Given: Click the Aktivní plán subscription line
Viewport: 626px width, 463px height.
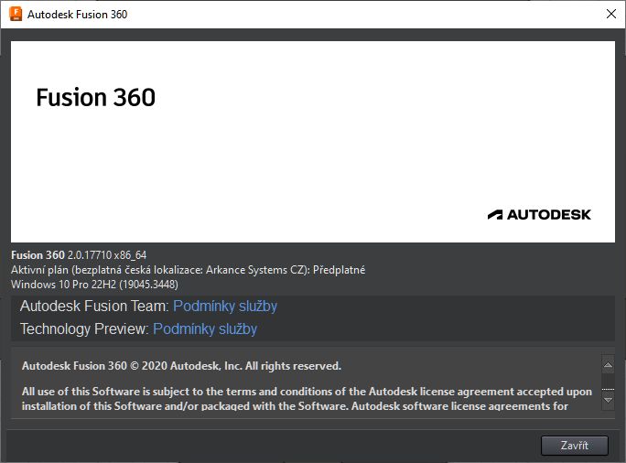Looking at the screenshot, I should pos(188,270).
